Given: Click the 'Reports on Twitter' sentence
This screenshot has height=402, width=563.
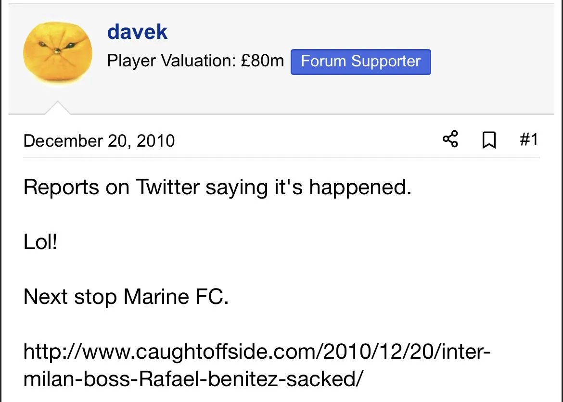Looking at the screenshot, I should 217,187.
